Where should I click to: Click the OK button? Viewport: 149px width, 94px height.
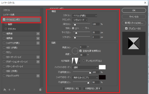134,10
